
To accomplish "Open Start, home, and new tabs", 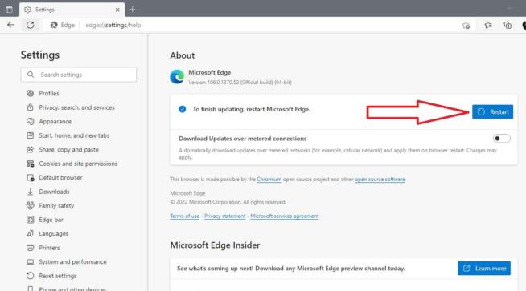I will pyautogui.click(x=74, y=135).
